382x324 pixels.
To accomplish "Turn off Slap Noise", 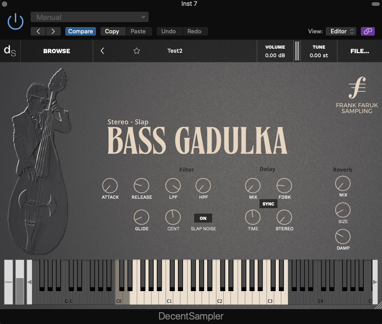I will [203, 218].
